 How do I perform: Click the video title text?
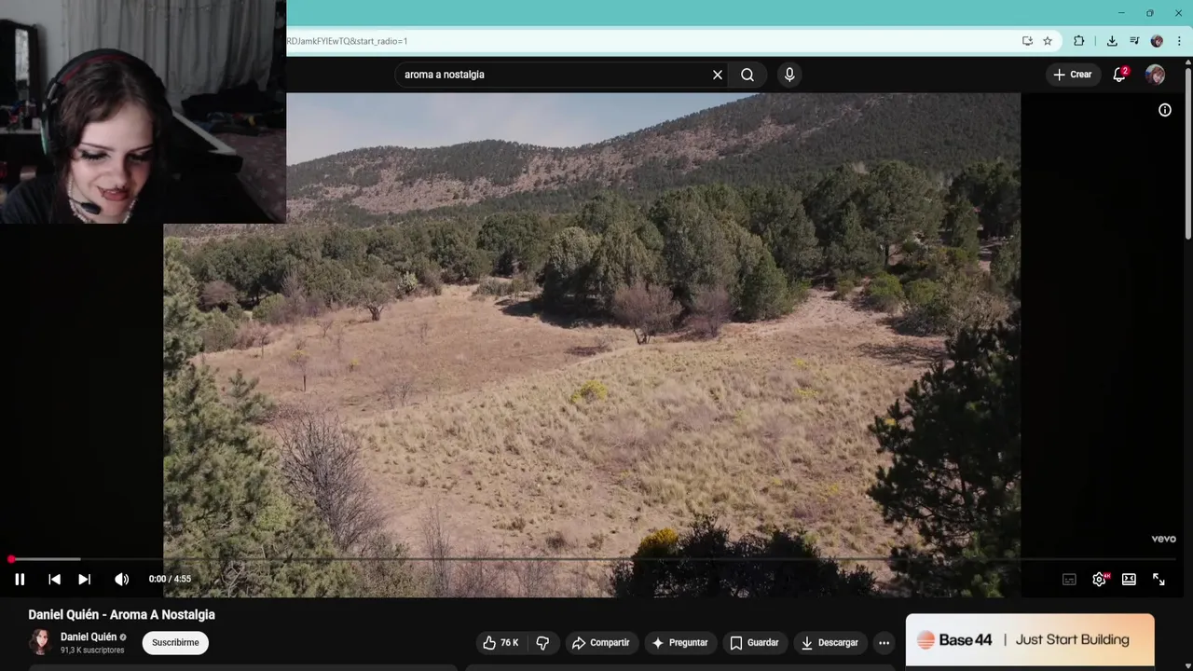tap(121, 614)
